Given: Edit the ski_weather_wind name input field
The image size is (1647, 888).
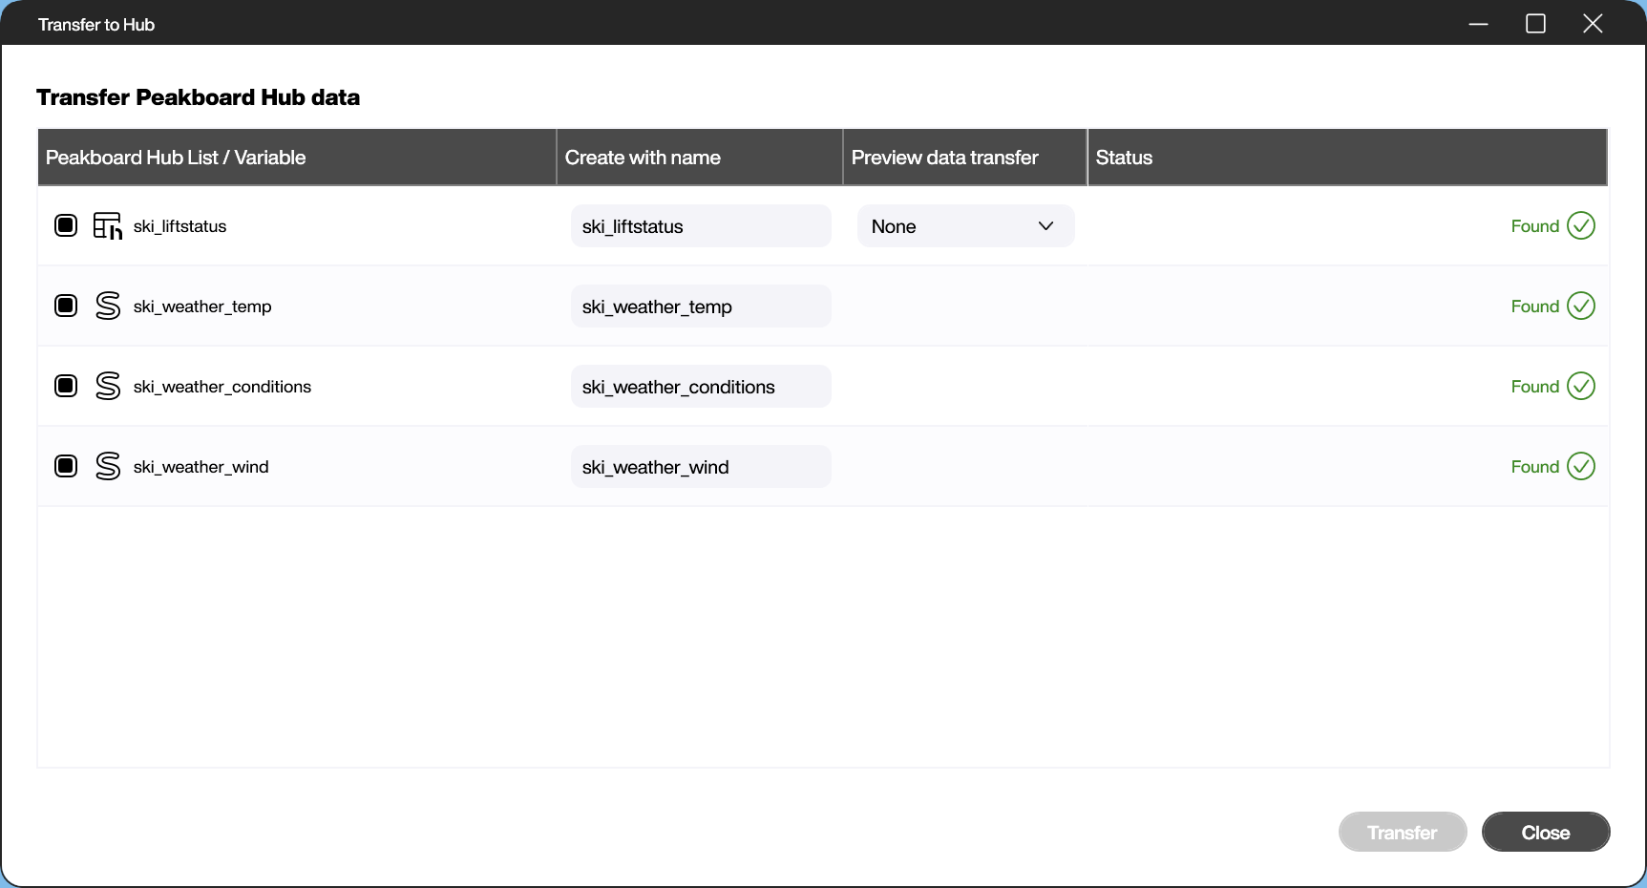Looking at the screenshot, I should 701,467.
